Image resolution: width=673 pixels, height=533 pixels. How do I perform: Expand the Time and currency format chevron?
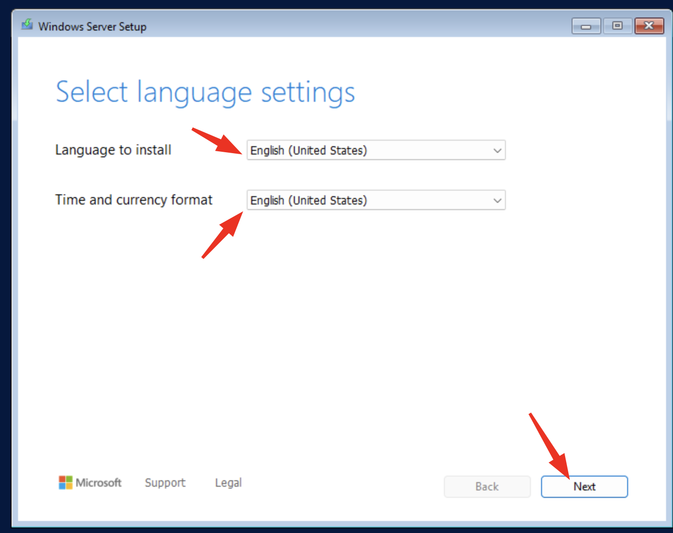(497, 201)
